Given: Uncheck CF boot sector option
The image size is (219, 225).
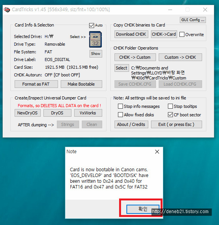Looking at the screenshot, I should 170,115.
